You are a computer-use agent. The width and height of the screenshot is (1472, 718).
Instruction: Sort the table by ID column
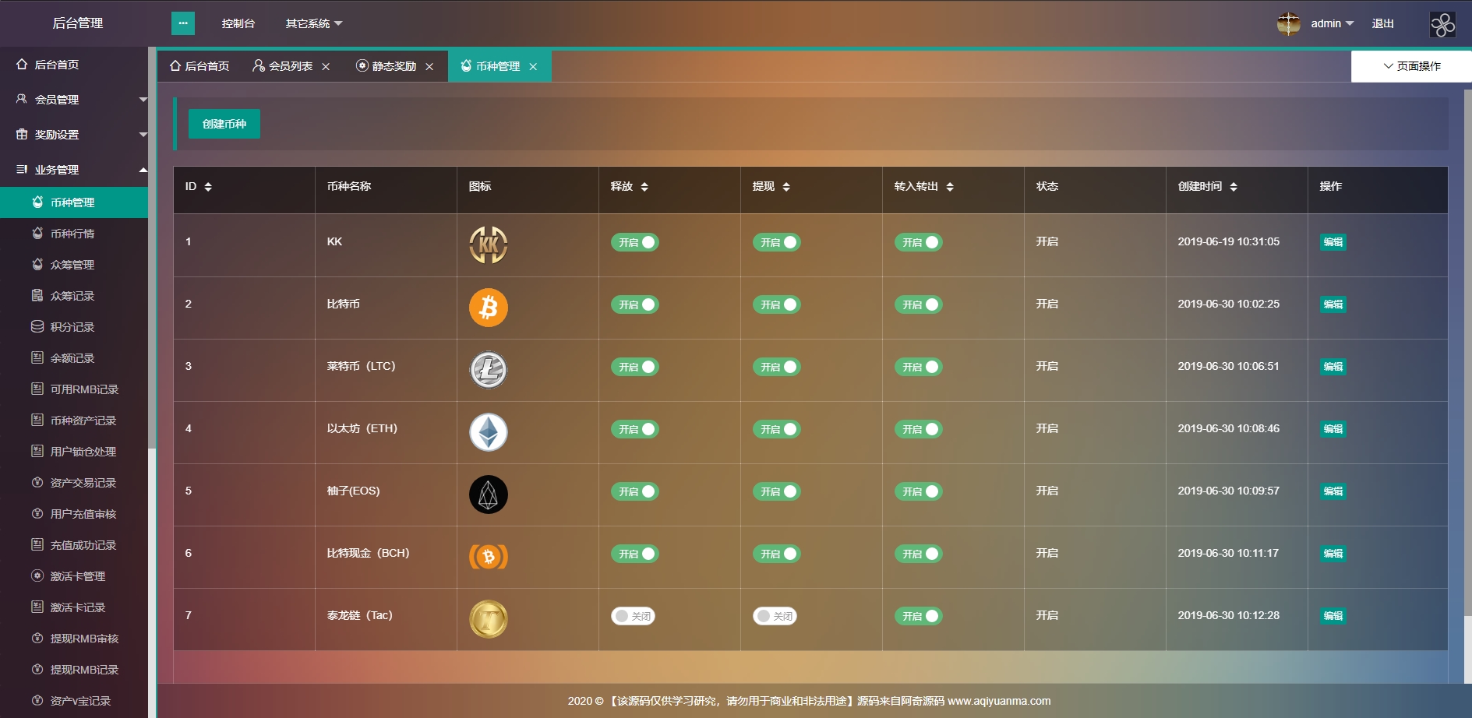(x=208, y=187)
